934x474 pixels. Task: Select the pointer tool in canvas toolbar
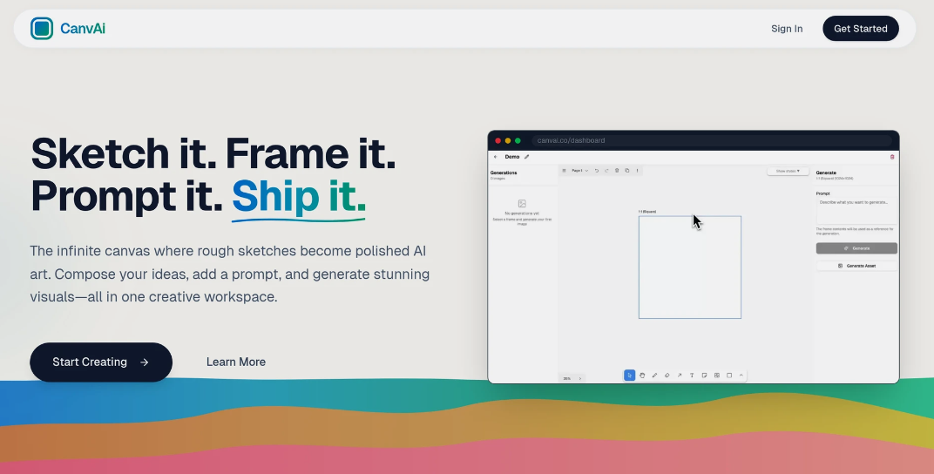tap(629, 376)
